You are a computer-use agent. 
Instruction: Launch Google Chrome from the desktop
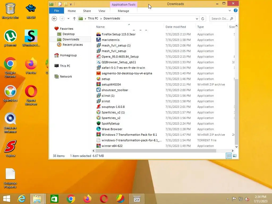pos(10,67)
